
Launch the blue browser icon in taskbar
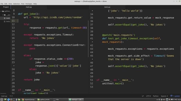[x=8, y=100]
